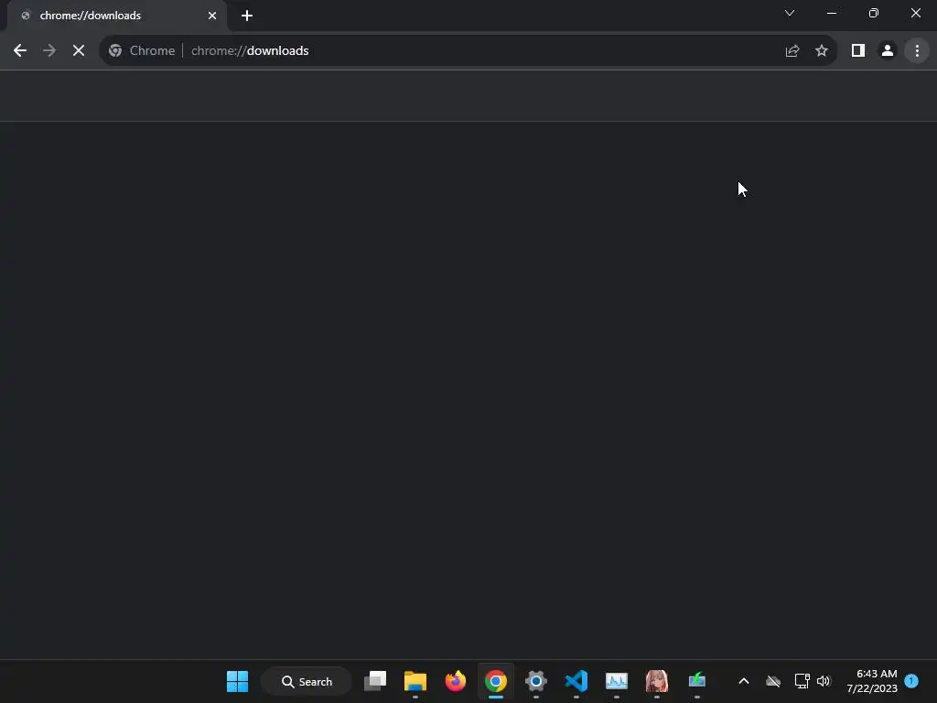
Task: Click the forward navigation arrow
Action: (x=49, y=51)
